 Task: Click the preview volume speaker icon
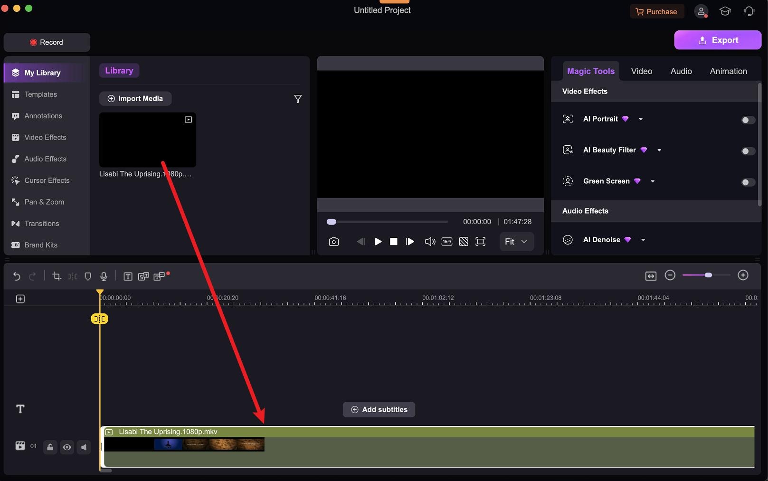click(x=430, y=242)
